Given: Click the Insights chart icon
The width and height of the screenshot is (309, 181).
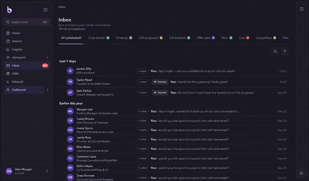Looking at the screenshot, I should (x=8, y=49).
